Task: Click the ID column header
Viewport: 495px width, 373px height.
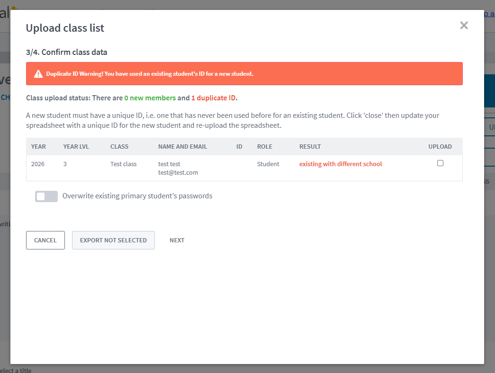Action: click(239, 147)
